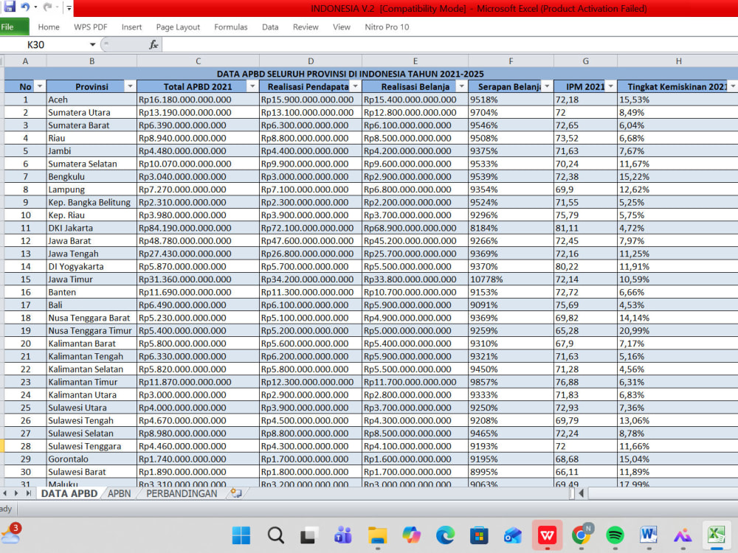Open Customize Quick Access Toolbar arrow
This screenshot has height=553, width=738.
point(69,8)
